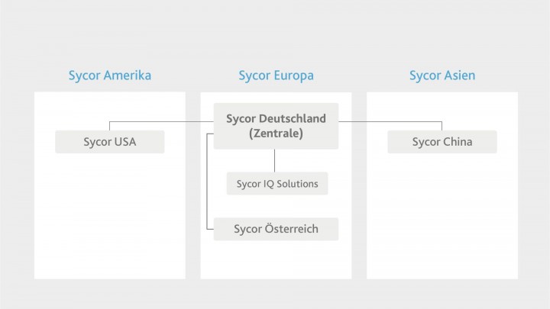Click the line linking Deutschland to IQ Solutions
550x309 pixels.
(274, 160)
